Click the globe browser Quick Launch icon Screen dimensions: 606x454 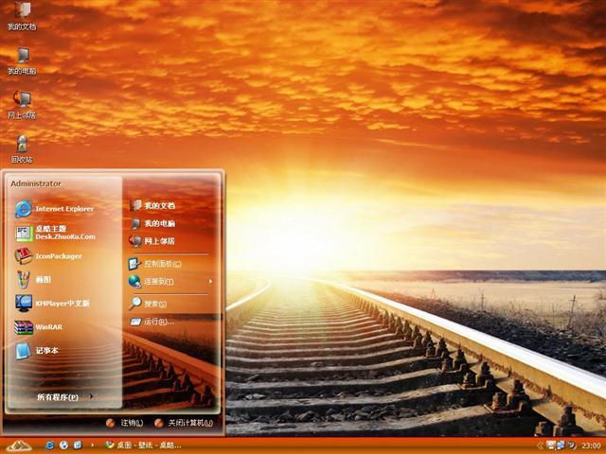63,445
